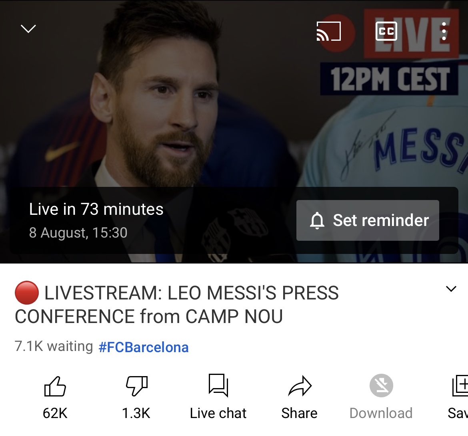468x436 pixels.
Task: Open the three-dot more options menu
Action: coord(444,31)
